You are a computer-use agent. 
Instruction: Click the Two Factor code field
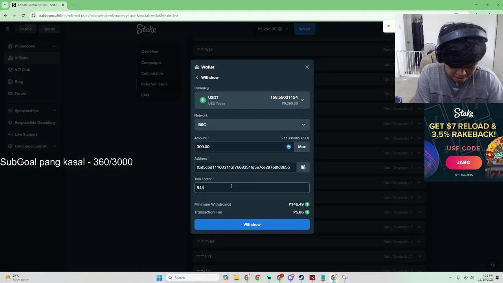point(252,187)
